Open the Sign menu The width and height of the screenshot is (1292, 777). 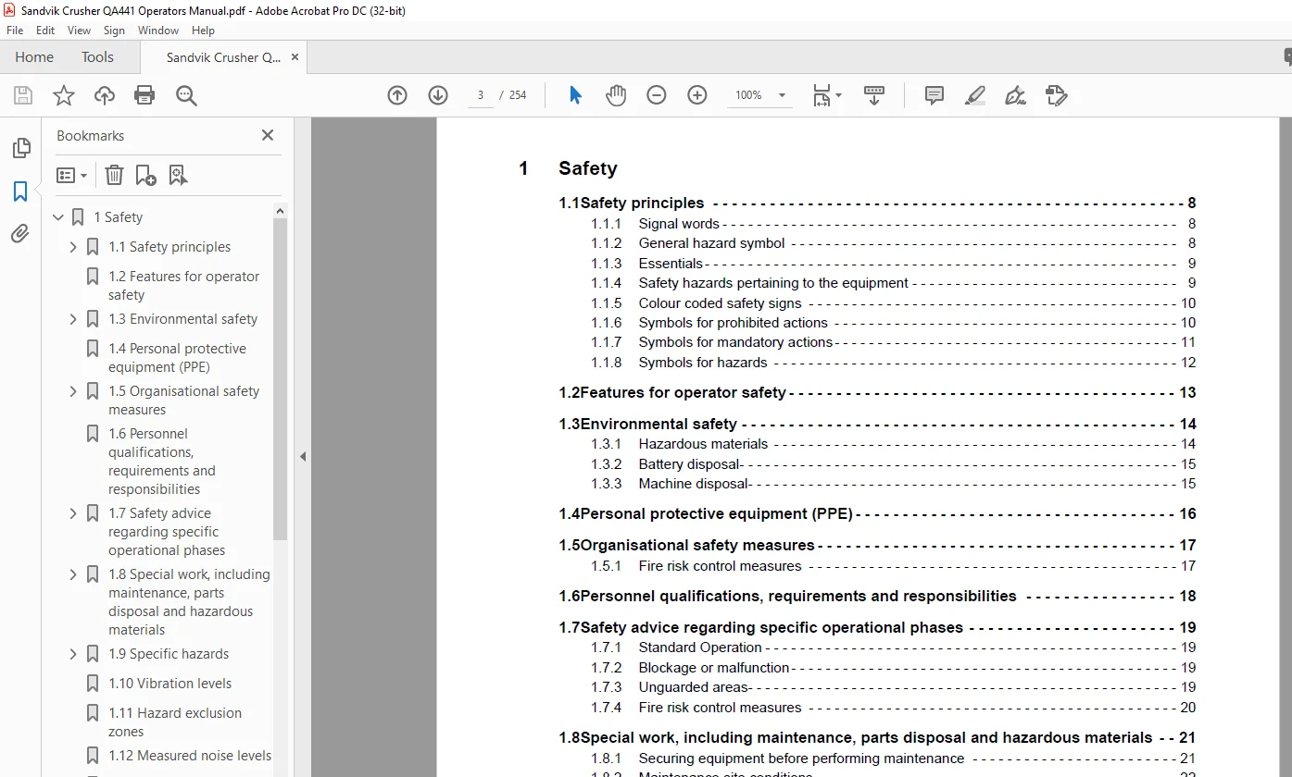pos(114,31)
